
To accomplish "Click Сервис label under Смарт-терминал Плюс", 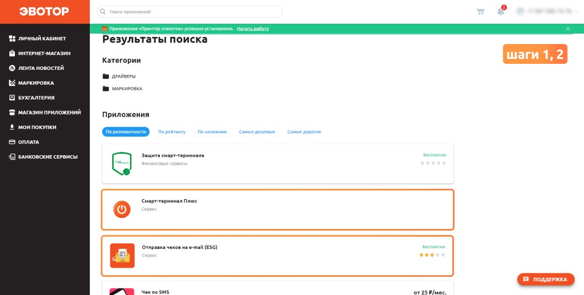I will [x=149, y=209].
